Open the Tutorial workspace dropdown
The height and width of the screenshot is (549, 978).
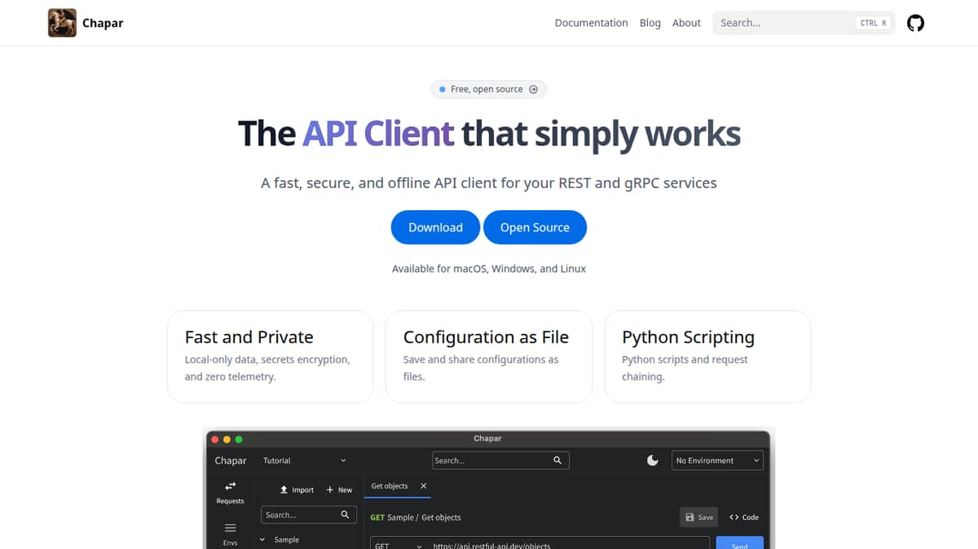[305, 460]
